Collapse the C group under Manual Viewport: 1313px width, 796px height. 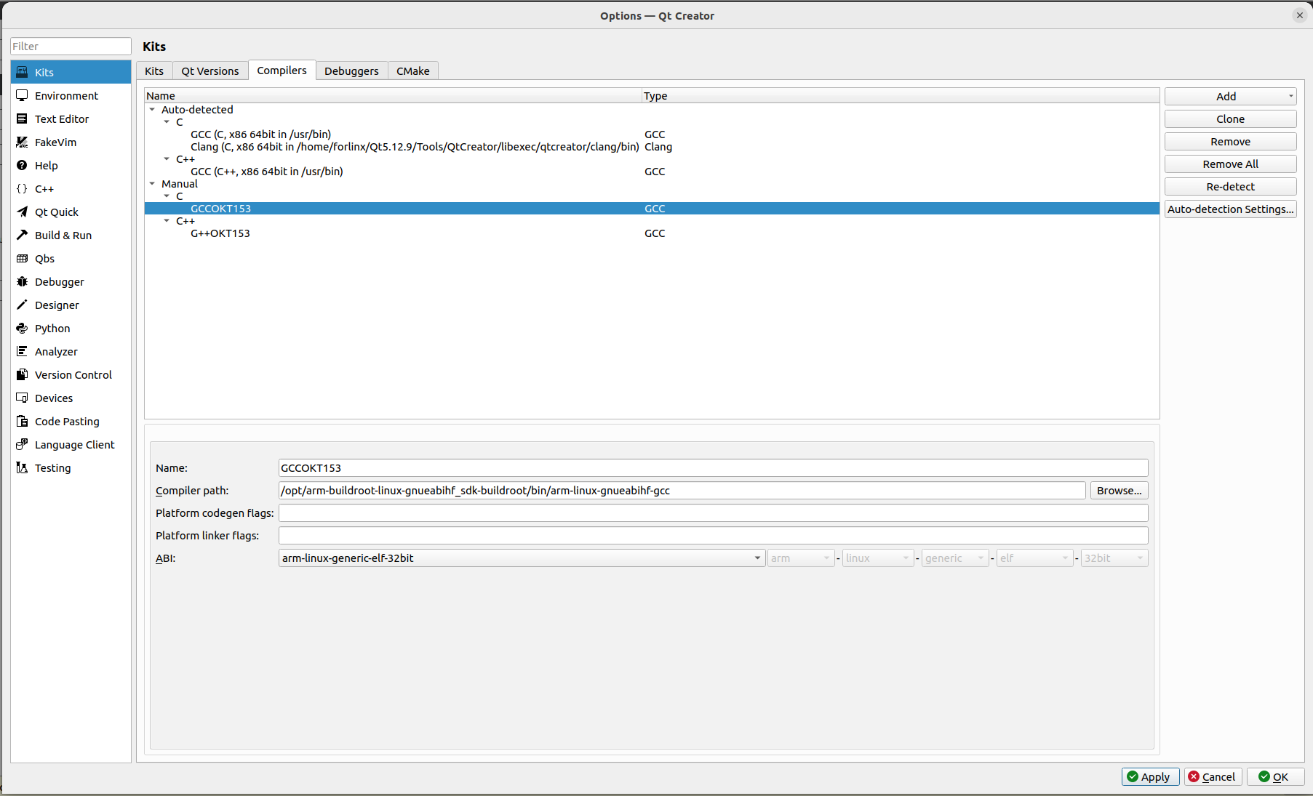(167, 196)
